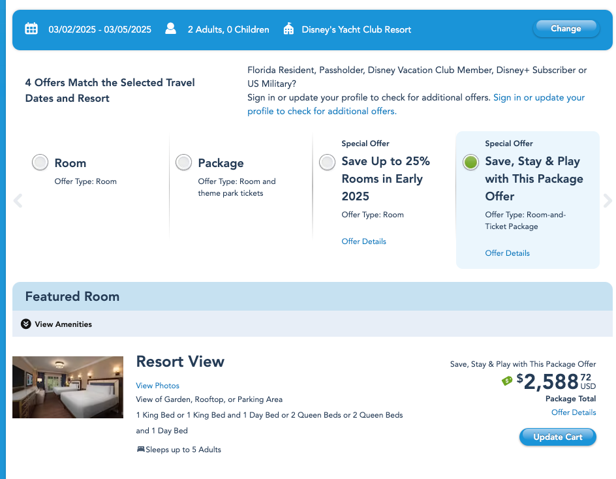This screenshot has width=616, height=479.
Task: Select the Room offer radio button
Action: tap(40, 162)
